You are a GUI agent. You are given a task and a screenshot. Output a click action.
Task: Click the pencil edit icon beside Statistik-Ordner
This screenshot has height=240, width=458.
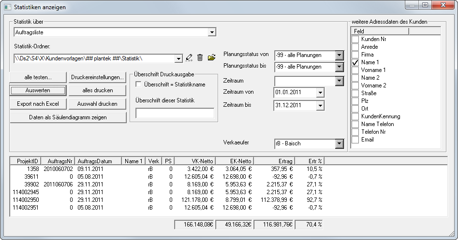189,58
